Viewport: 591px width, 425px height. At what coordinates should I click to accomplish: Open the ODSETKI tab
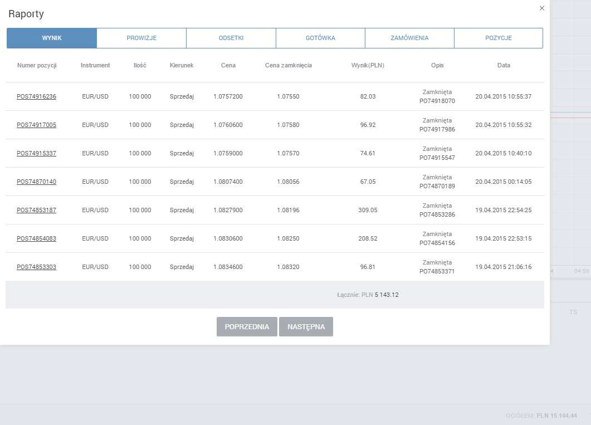click(x=231, y=38)
